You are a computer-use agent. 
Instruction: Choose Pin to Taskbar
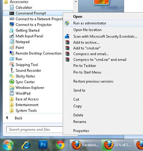click(103, 66)
